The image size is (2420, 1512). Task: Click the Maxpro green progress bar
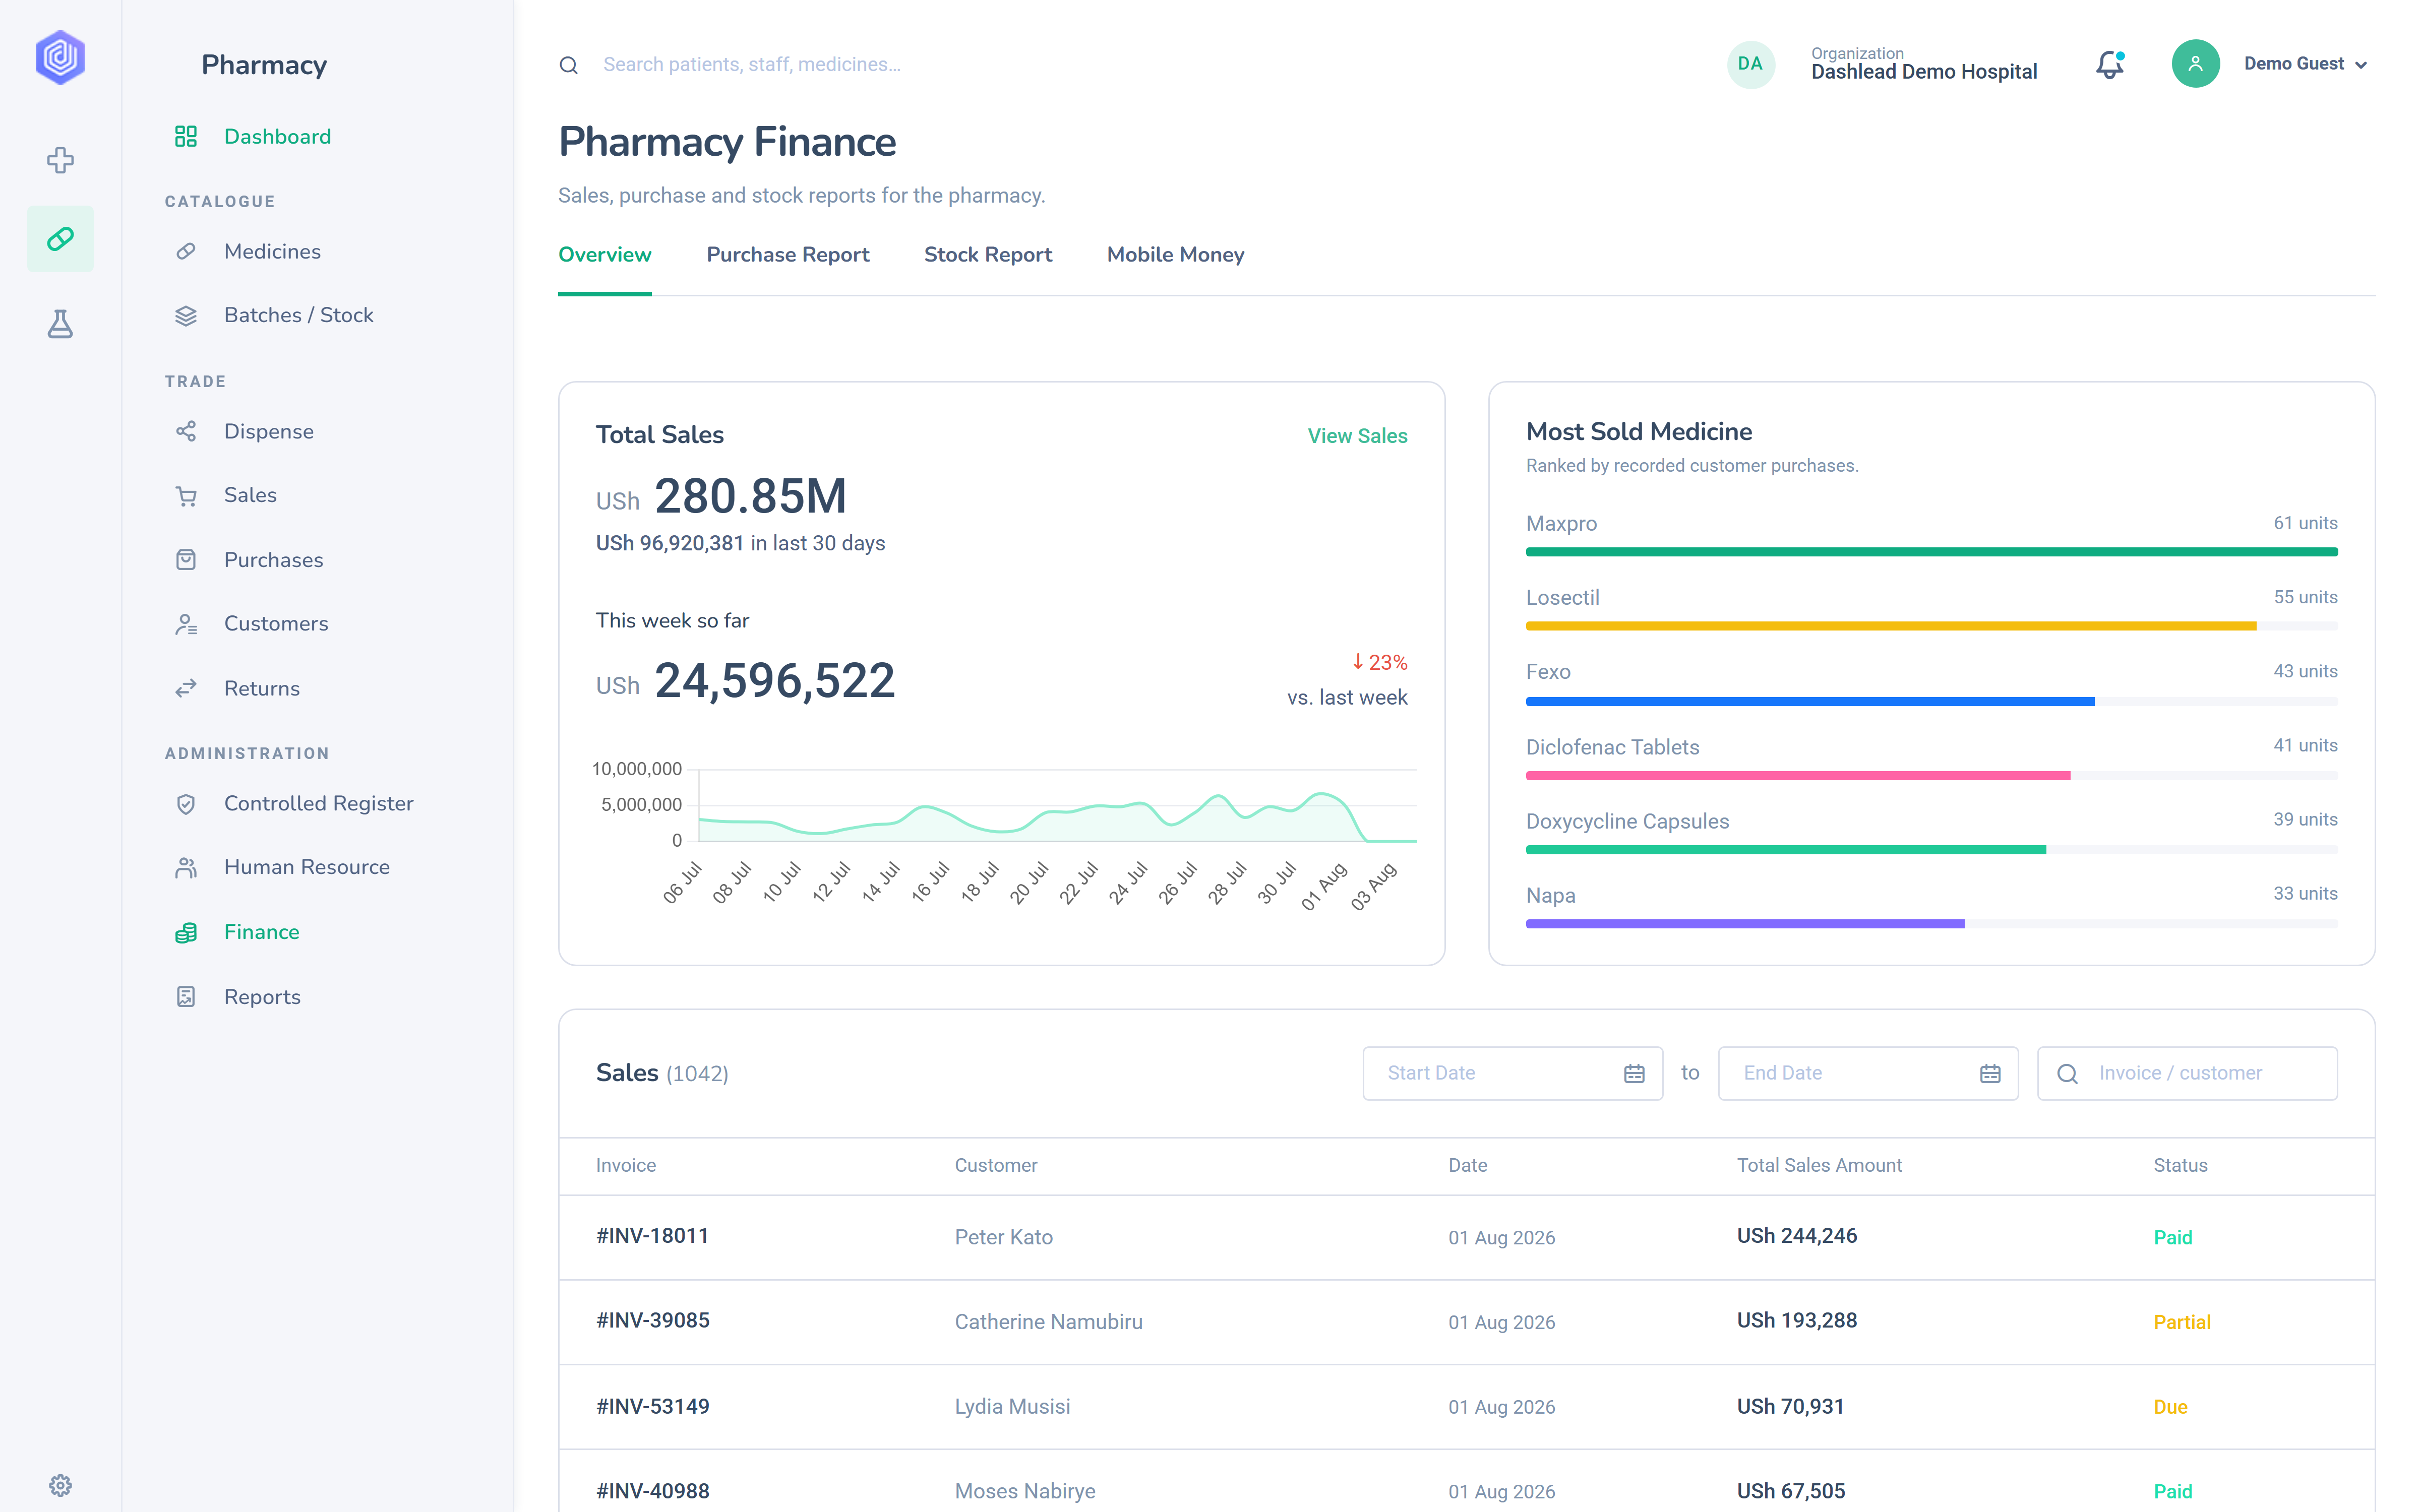(1931, 552)
